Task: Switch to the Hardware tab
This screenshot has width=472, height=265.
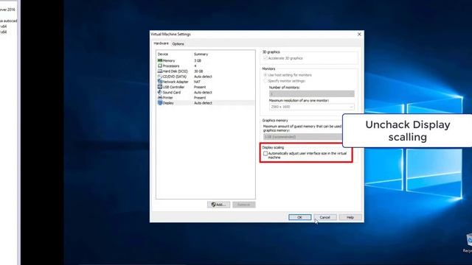Action: tap(161, 43)
